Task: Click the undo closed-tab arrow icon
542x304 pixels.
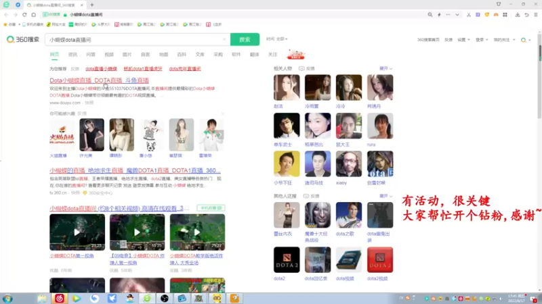Action: 526,15
